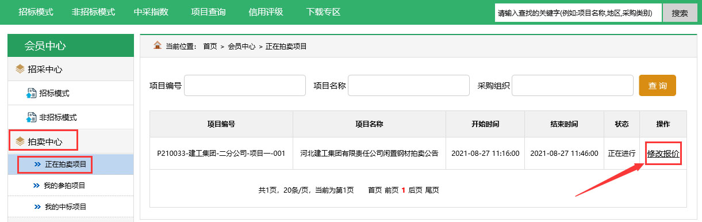Image resolution: width=702 pixels, height=222 pixels.
Task: Focus the 项目名称 input field
Action: [409, 85]
